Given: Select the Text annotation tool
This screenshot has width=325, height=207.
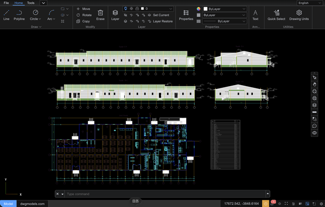Looking at the screenshot, I should click(256, 15).
